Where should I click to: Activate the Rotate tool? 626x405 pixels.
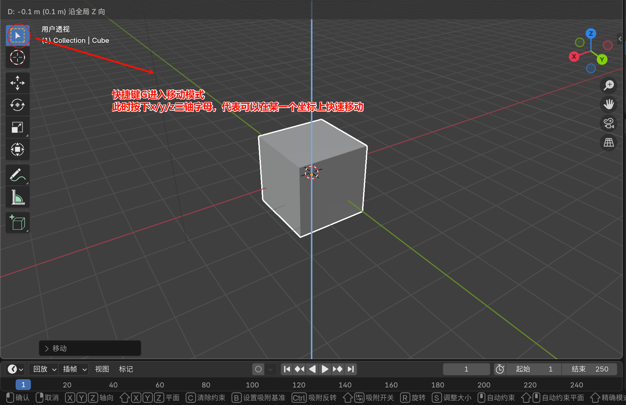pos(18,105)
